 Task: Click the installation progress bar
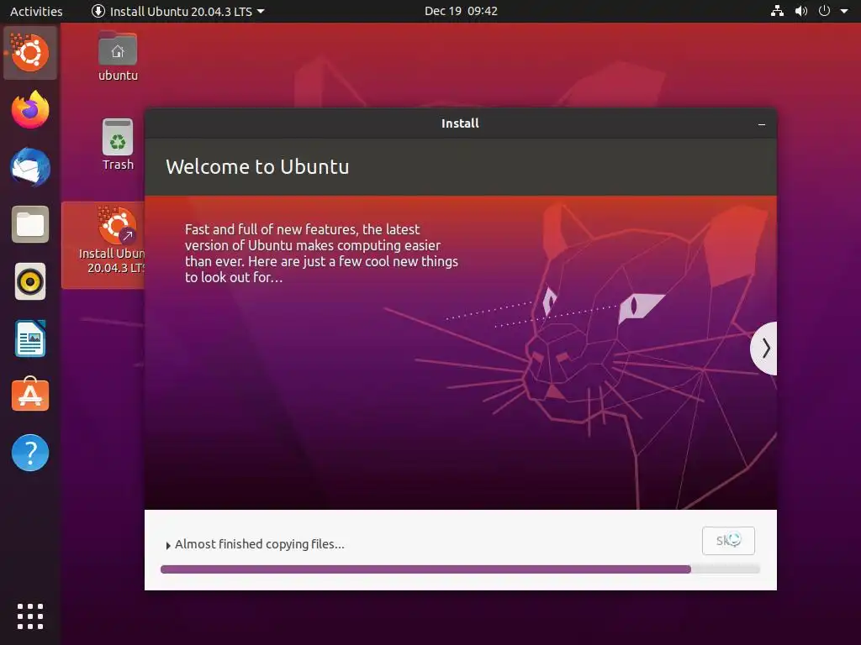(460, 569)
